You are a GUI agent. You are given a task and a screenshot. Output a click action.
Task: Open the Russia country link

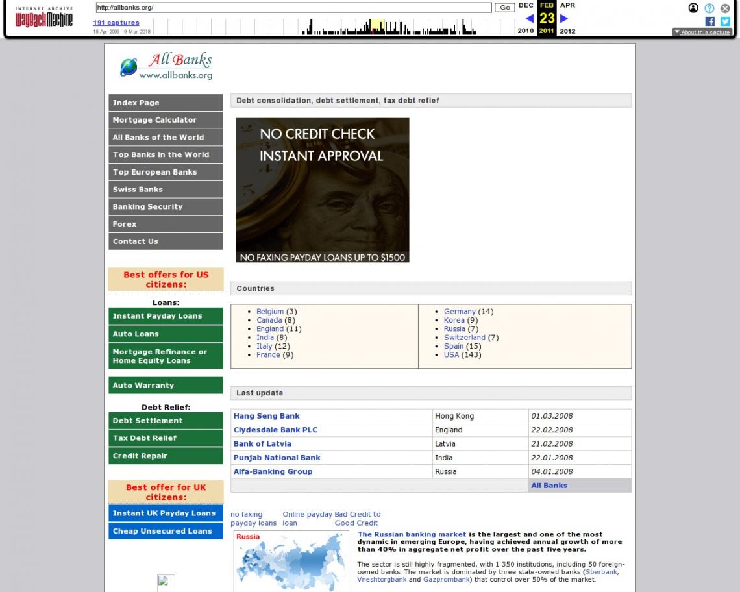coord(454,329)
